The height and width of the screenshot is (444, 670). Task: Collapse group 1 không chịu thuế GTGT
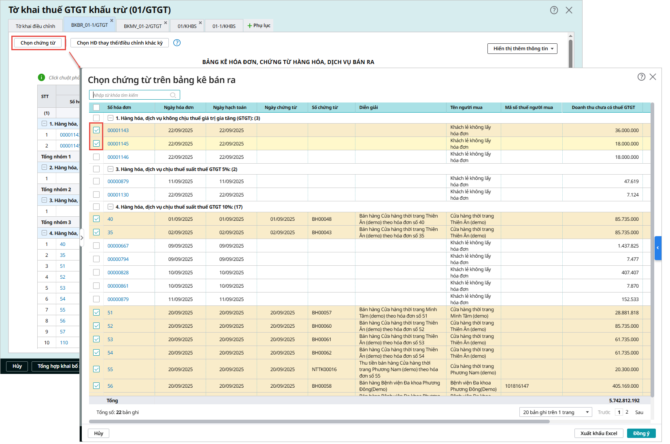(111, 118)
